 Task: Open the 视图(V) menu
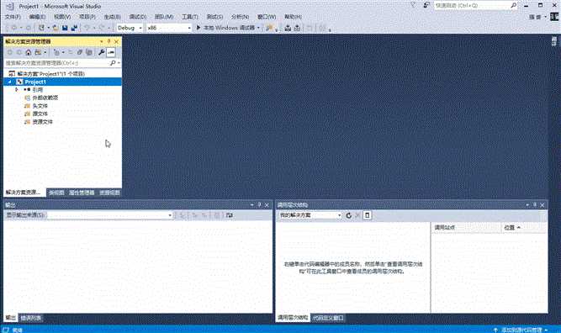point(62,17)
